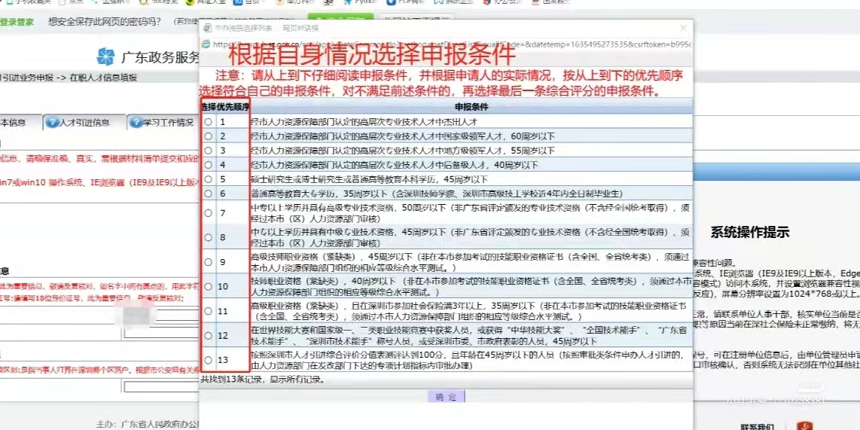Image resolution: width=860 pixels, height=430 pixels.
Task: Click 主办: 广东省人民政府办公 footer text
Action: coord(148,425)
